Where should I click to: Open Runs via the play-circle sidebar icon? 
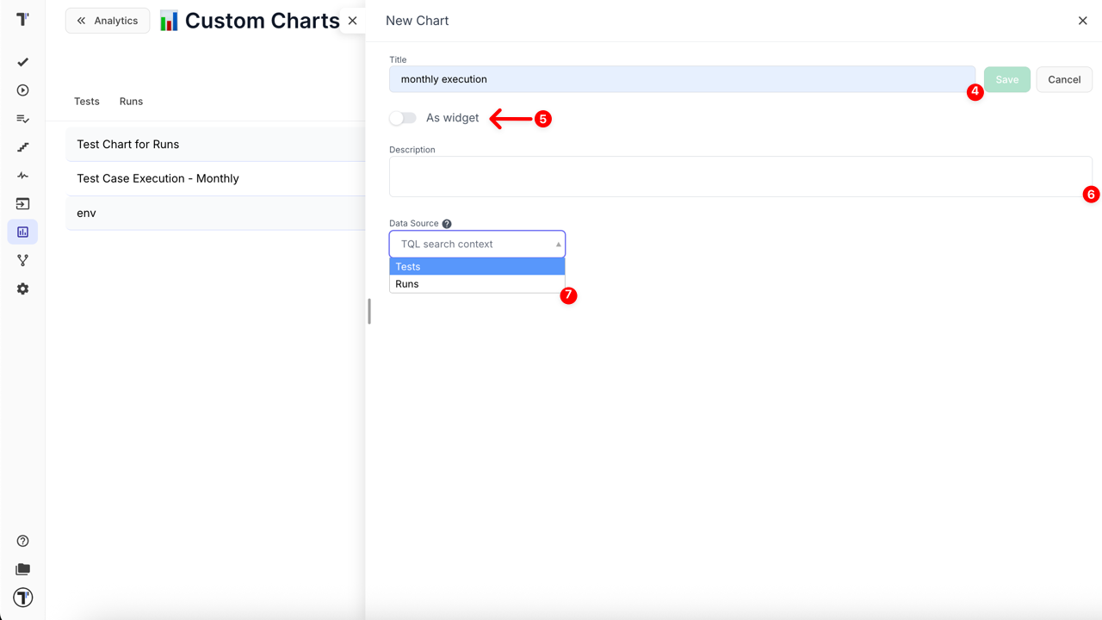click(x=23, y=90)
